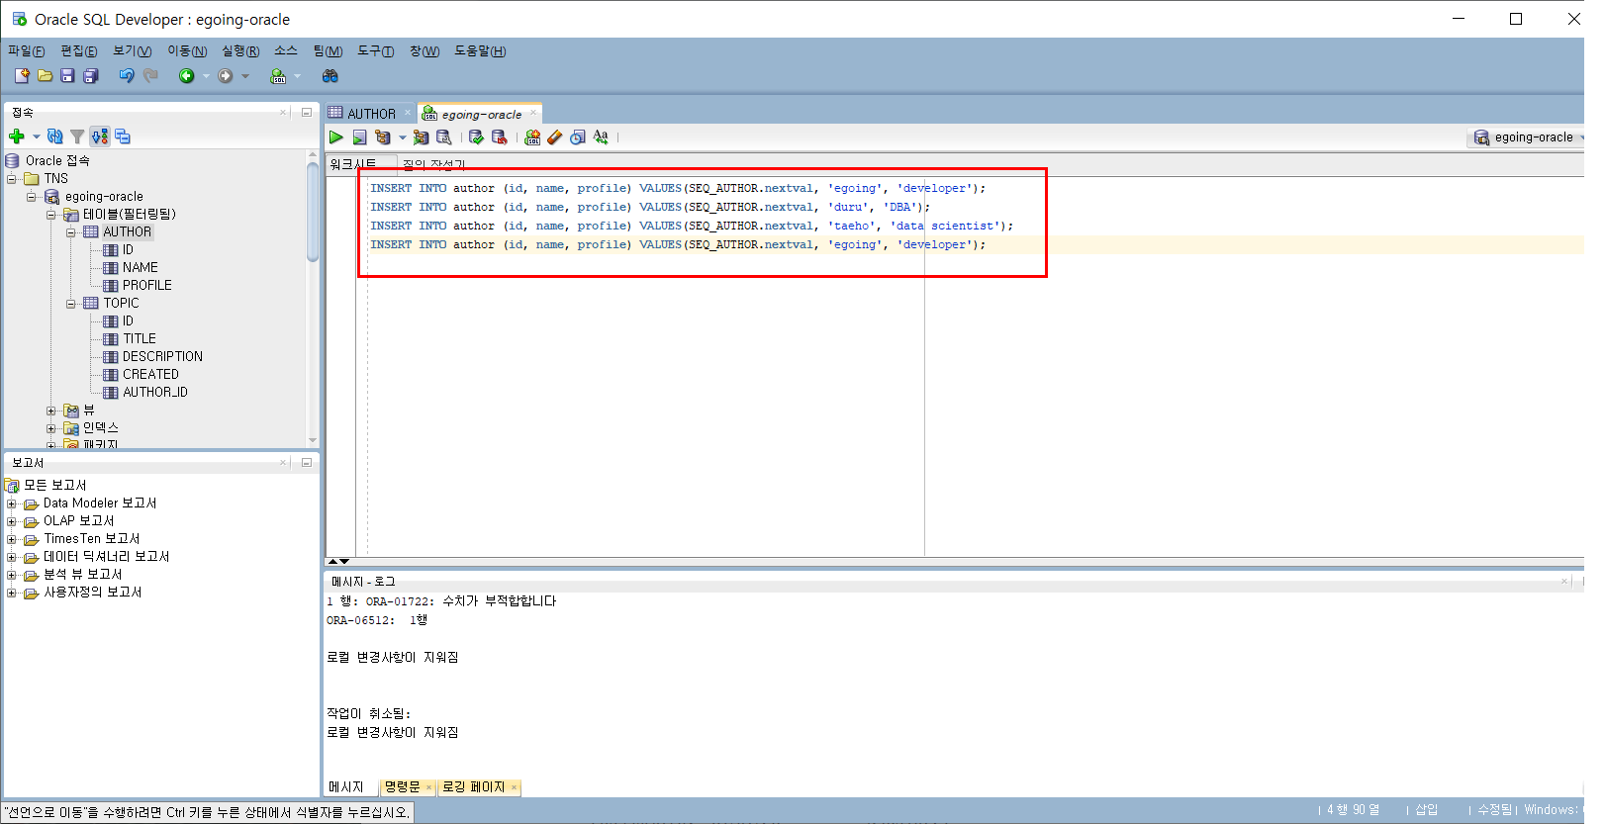The height and width of the screenshot is (824, 1605).
Task: Click the binoculars Find DB Object icon
Action: tap(330, 76)
